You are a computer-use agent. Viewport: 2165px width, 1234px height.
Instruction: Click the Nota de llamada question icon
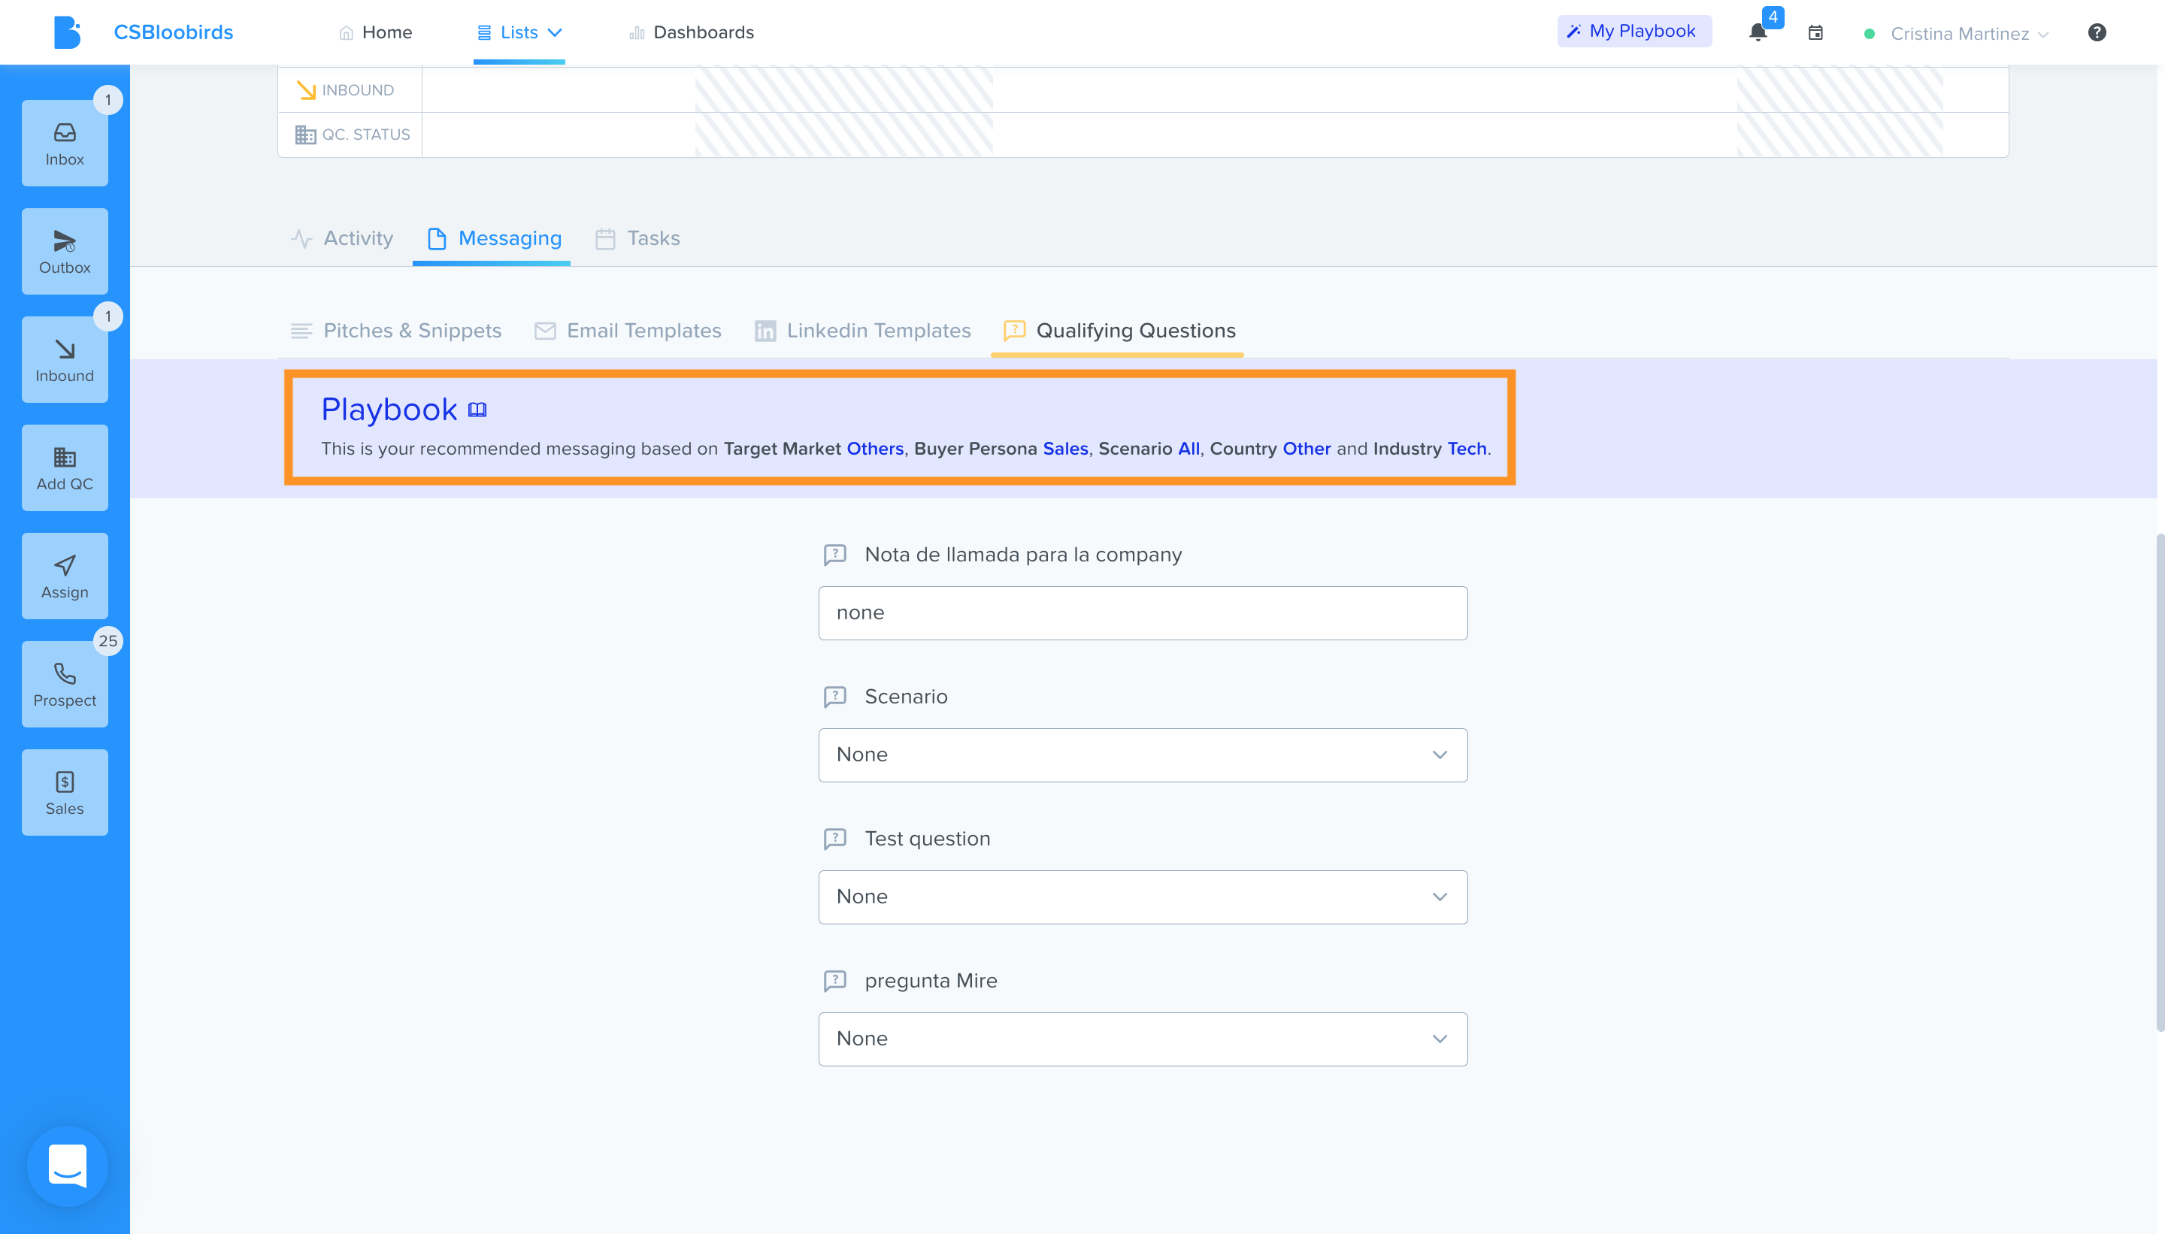pos(835,555)
